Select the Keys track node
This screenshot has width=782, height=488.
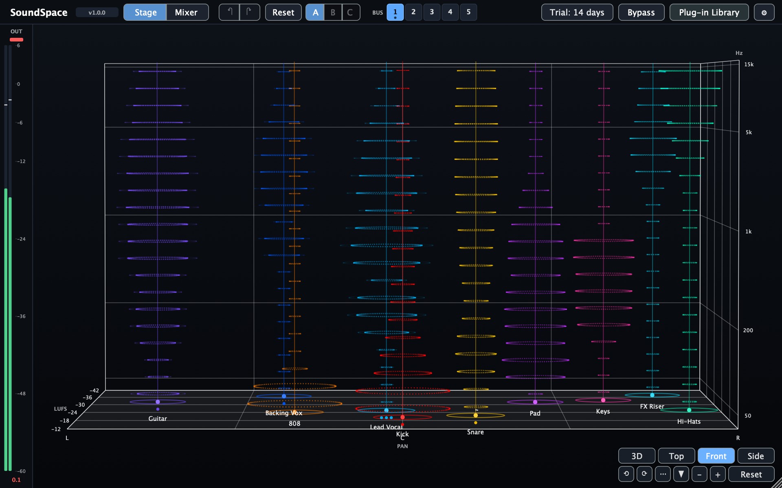[x=603, y=400]
